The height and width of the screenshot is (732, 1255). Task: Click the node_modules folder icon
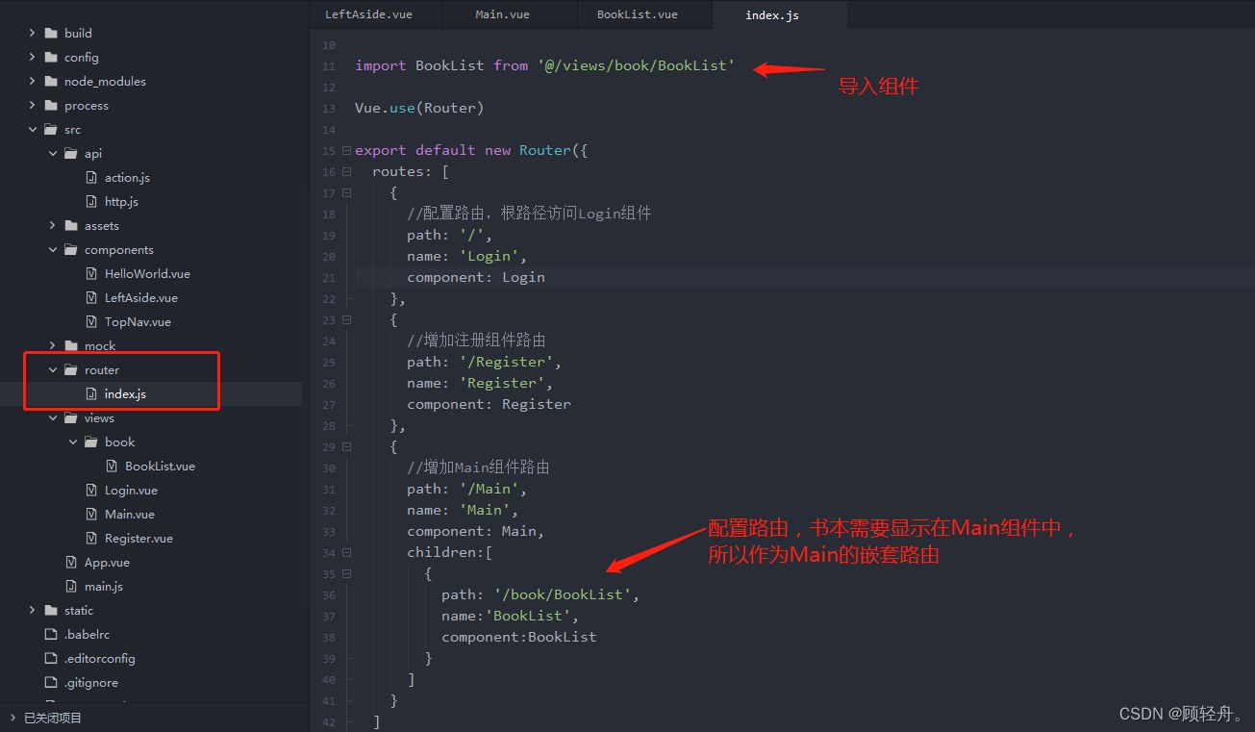(x=51, y=82)
